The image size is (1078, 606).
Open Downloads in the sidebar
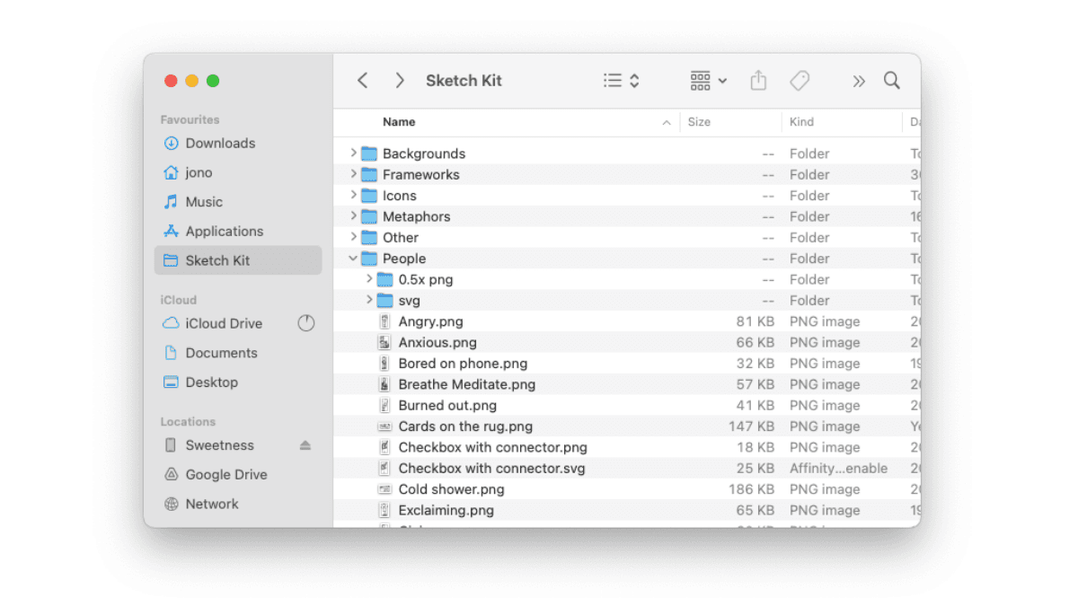tap(220, 144)
